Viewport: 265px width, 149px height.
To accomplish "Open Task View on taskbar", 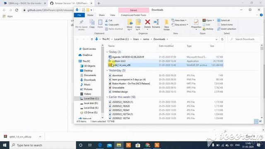I will (90, 145).
